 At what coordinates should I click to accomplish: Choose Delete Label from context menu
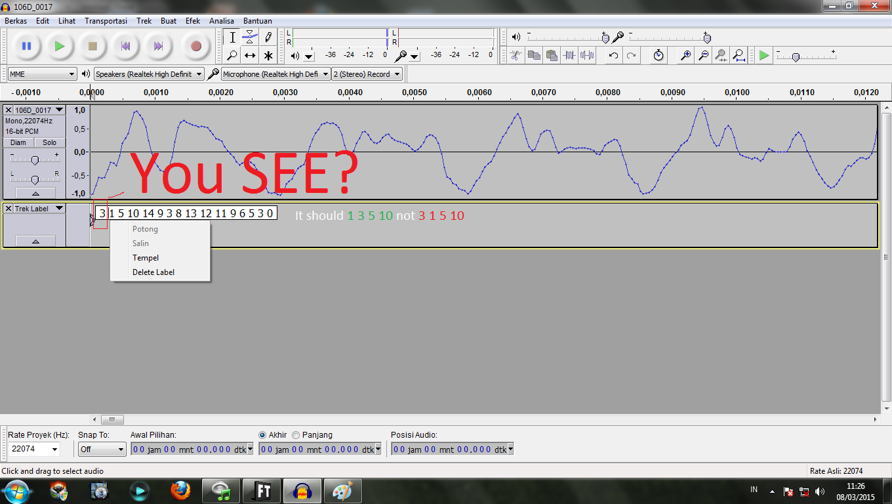click(x=153, y=272)
